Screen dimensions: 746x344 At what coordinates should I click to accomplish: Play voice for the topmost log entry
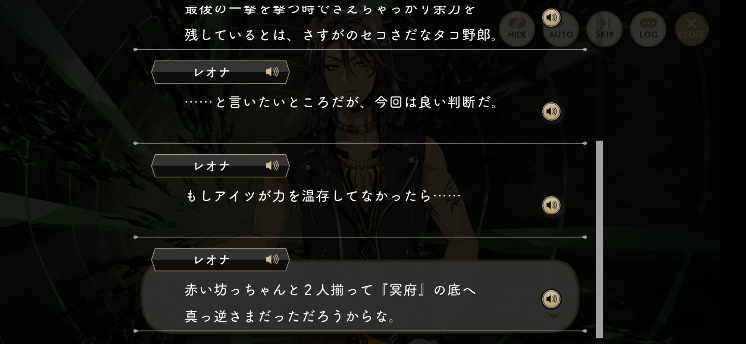point(551,18)
